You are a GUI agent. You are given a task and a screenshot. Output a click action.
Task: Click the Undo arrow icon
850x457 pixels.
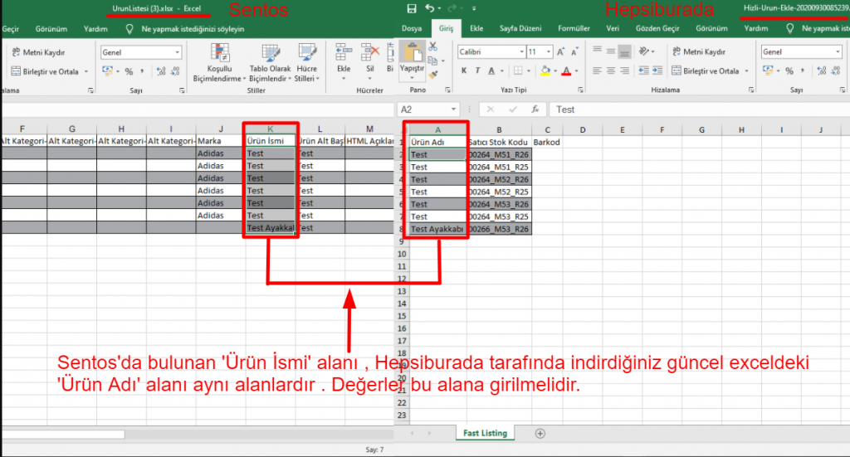(429, 8)
